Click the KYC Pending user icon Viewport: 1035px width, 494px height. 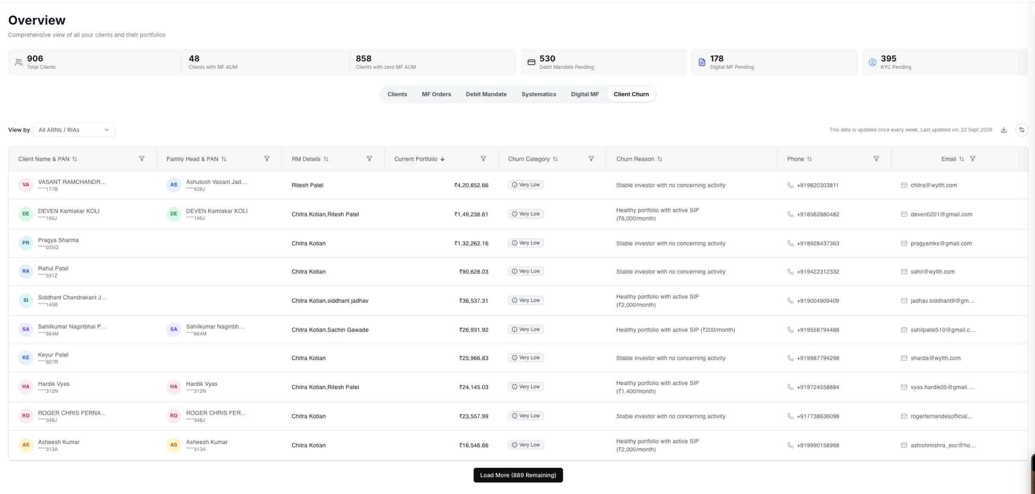click(872, 62)
